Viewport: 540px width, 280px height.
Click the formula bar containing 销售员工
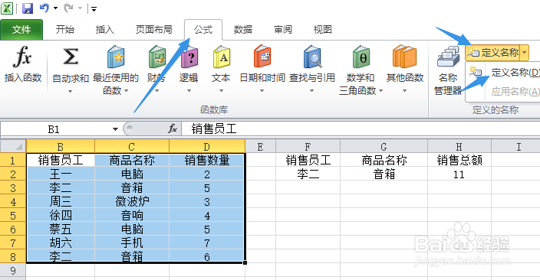click(x=361, y=129)
